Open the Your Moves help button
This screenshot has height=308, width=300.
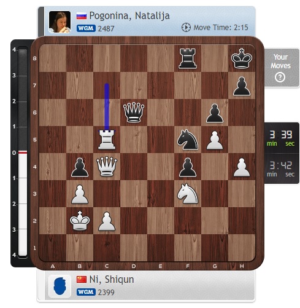pos(280,68)
